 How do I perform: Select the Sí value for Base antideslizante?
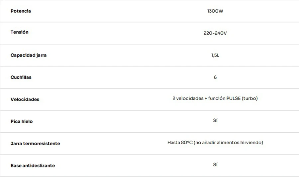[215, 164]
